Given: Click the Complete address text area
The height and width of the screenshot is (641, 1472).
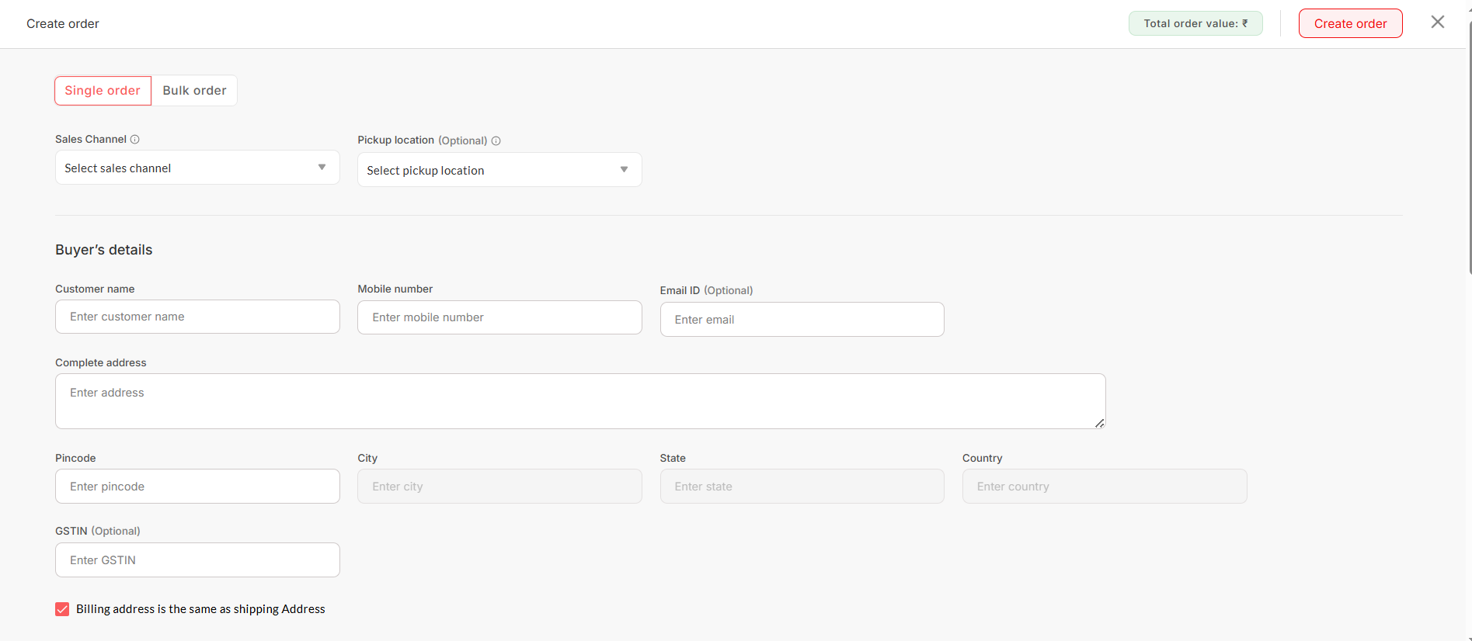Looking at the screenshot, I should pos(579,401).
